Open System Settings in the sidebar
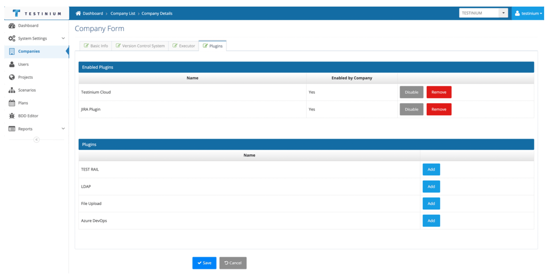This screenshot has height=279, width=553. pos(36,38)
